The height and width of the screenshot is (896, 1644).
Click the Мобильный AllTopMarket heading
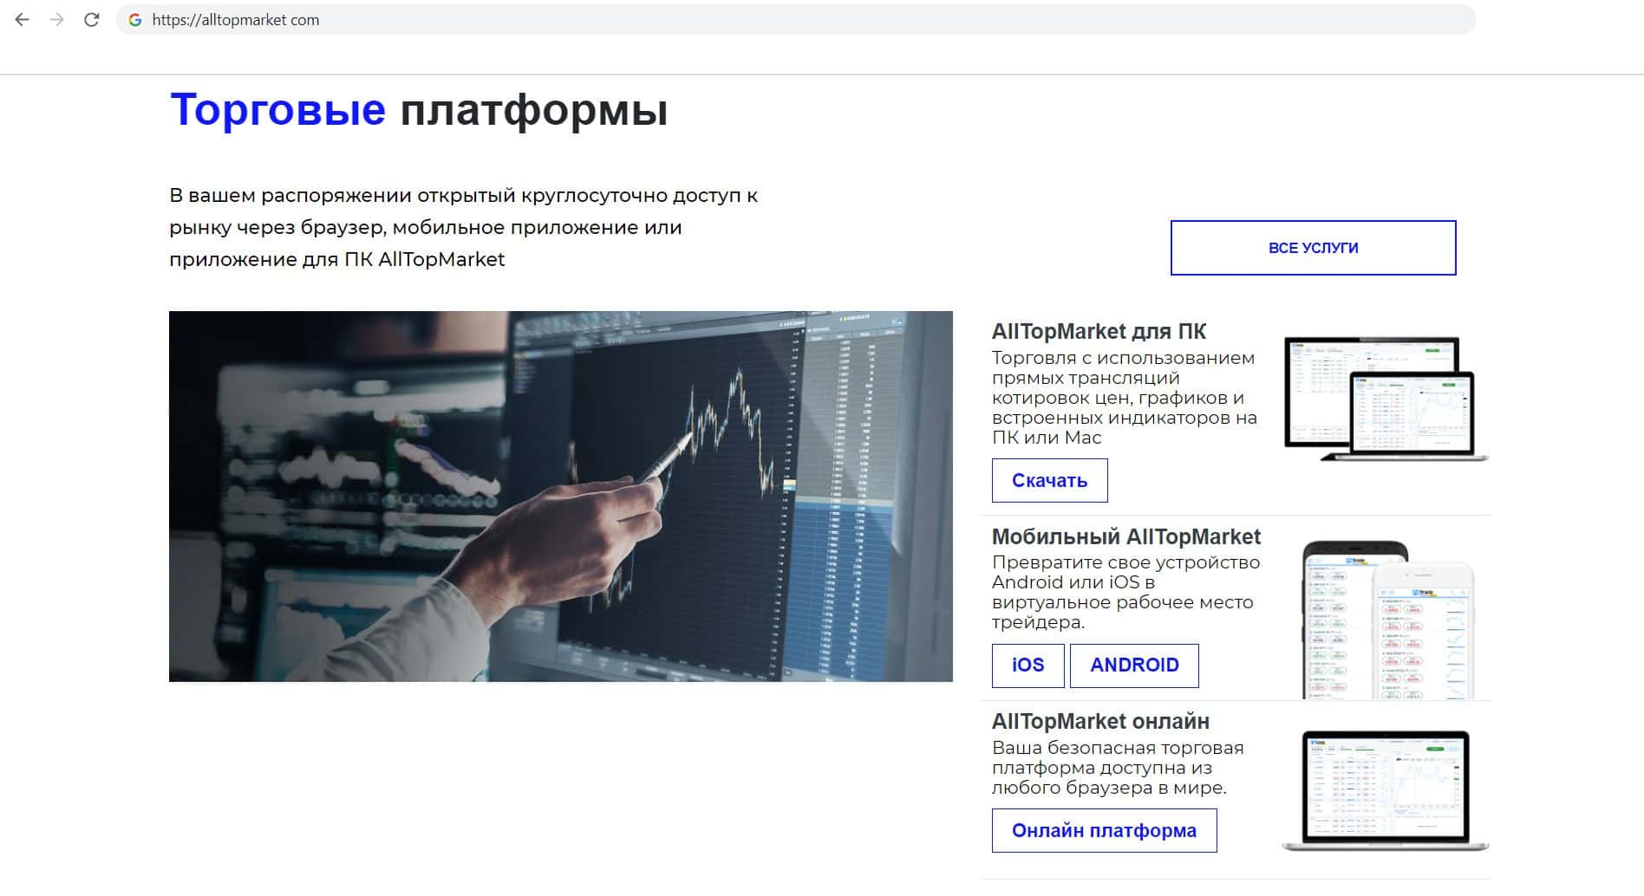tap(1126, 536)
